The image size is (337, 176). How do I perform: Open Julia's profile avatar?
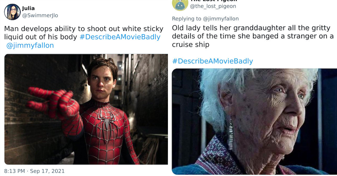(12, 12)
